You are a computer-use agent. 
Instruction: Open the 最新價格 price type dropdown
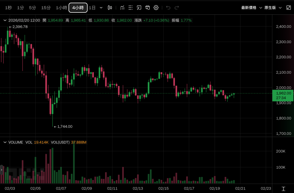[252, 8]
